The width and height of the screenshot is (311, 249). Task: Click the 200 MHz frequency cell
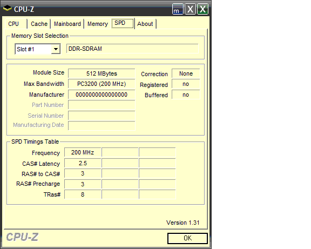click(x=83, y=152)
